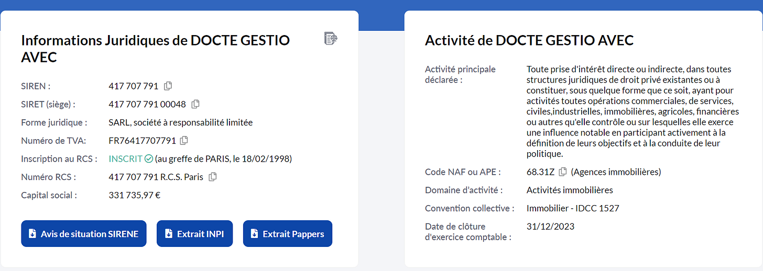Click the registration date text au greffe de PARIS
Viewport: 763px width, 271px height.
pyautogui.click(x=223, y=159)
